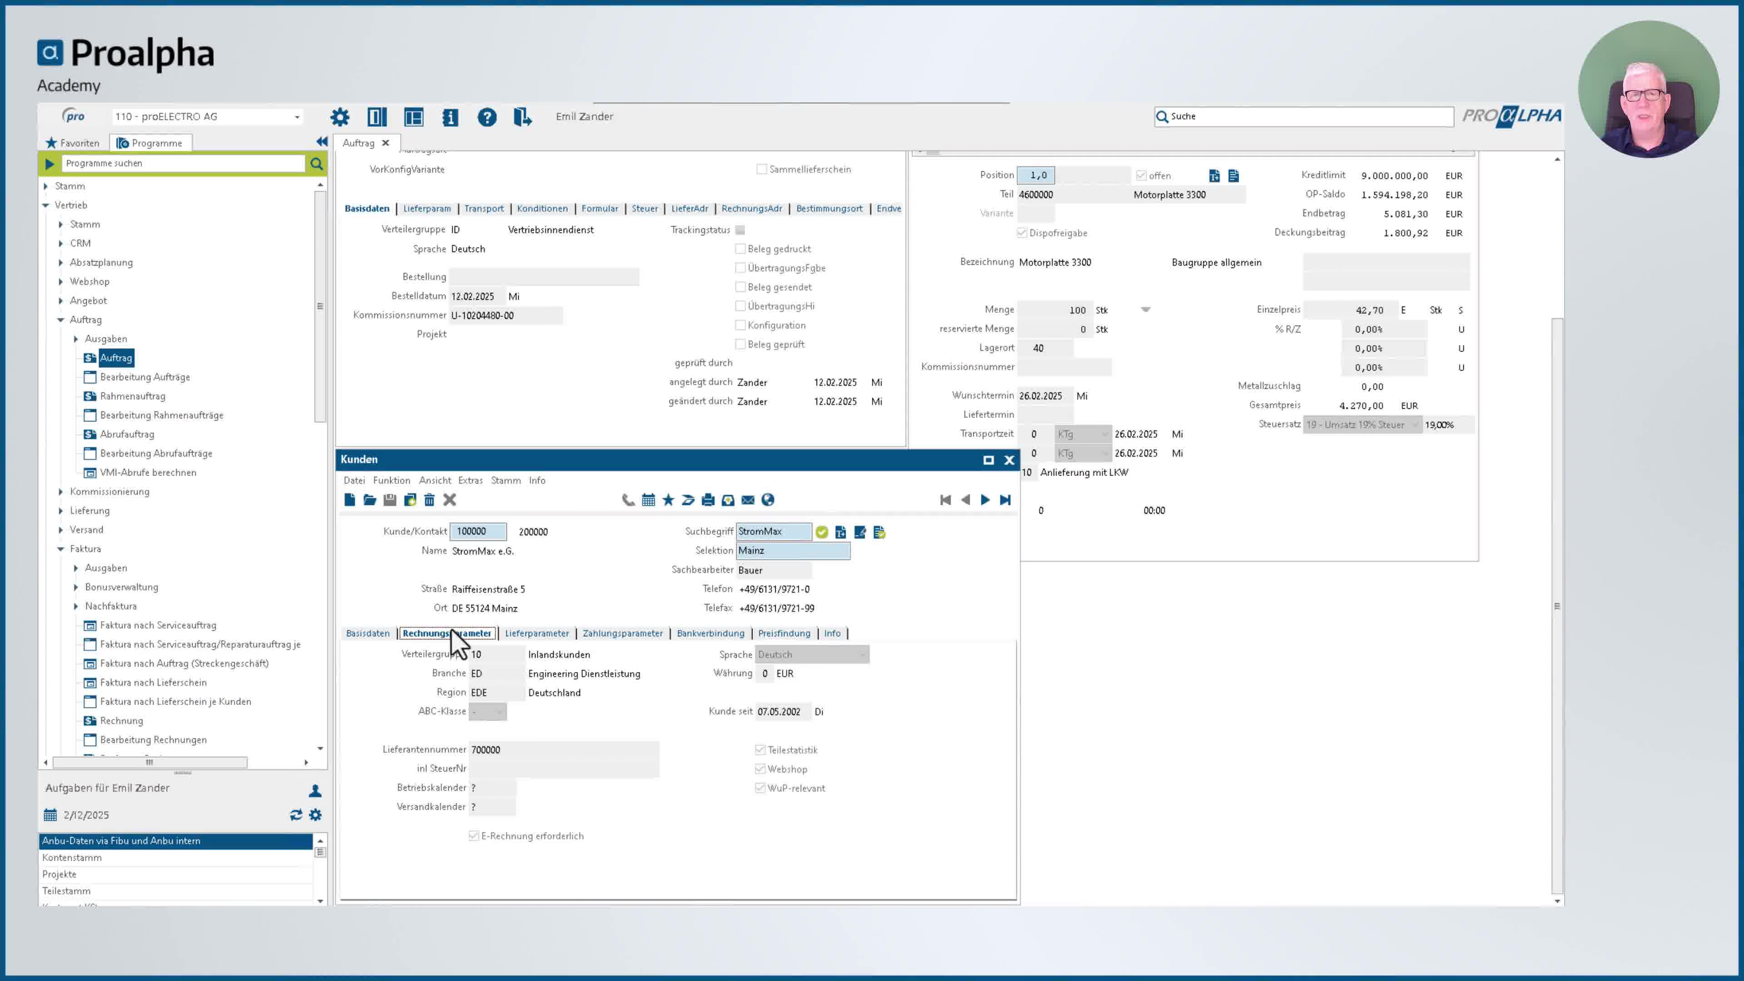Image resolution: width=1744 pixels, height=981 pixels.
Task: Click the save disk icon in the Kunden toolbar
Action: (390, 500)
